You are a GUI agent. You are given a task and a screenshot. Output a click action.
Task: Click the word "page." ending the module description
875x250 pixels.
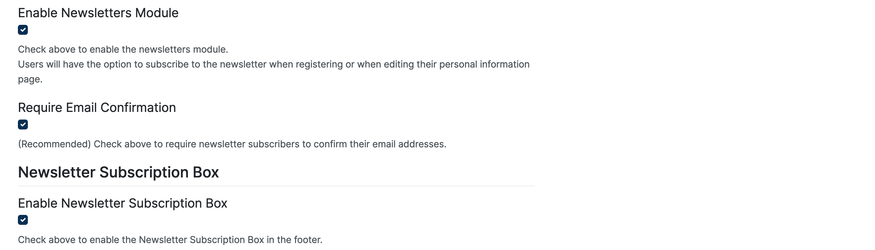(30, 79)
